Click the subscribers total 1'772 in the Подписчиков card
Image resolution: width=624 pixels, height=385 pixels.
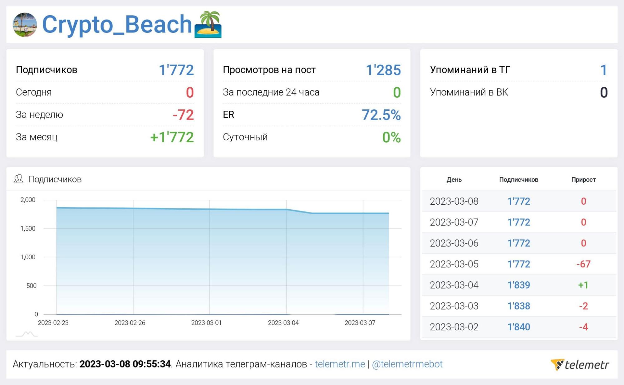[x=176, y=70]
